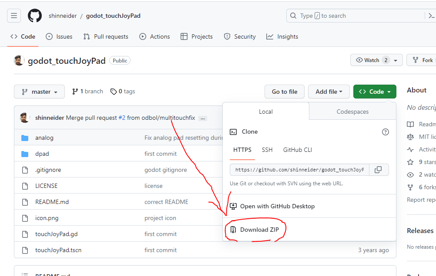The image size is (436, 276).
Task: Expand the commit message ellipsis
Action: (203, 118)
